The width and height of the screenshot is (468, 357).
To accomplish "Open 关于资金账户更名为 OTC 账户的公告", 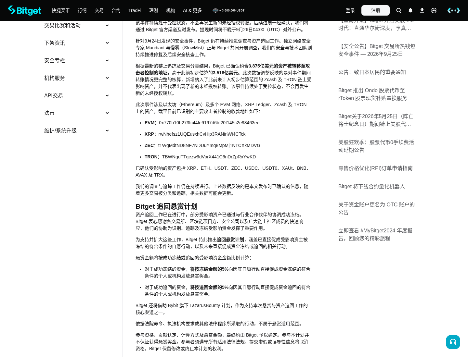I will (376, 208).
